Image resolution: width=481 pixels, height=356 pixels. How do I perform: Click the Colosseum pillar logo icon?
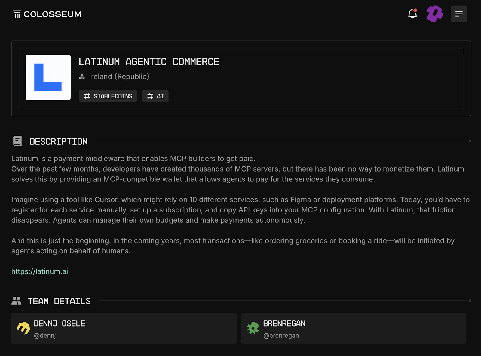[17, 14]
